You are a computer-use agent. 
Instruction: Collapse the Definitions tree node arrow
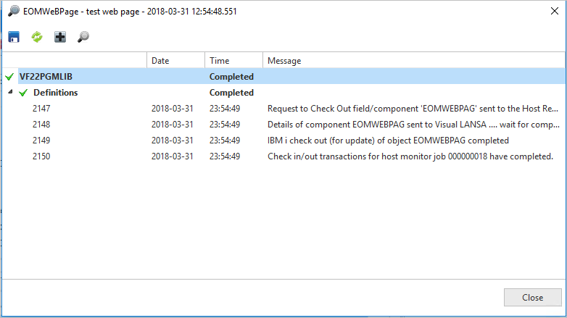10,93
